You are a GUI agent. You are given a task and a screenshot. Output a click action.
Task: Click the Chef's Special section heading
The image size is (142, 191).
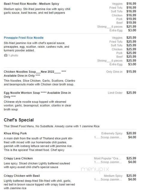pyautogui.click(x=19, y=120)
